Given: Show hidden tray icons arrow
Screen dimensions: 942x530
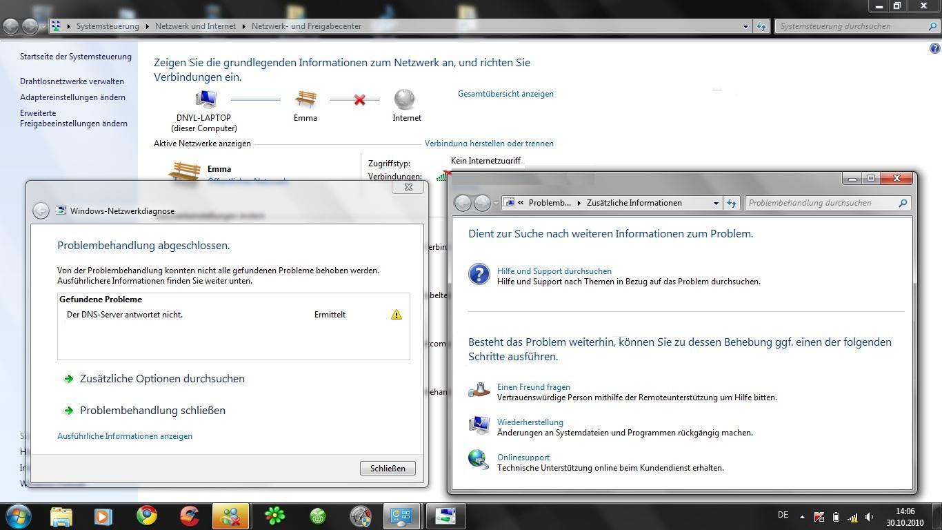Looking at the screenshot, I should click(x=802, y=517).
